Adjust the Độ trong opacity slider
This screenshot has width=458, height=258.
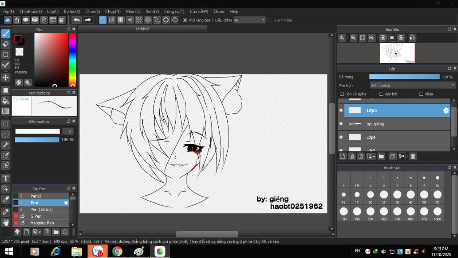coord(404,77)
